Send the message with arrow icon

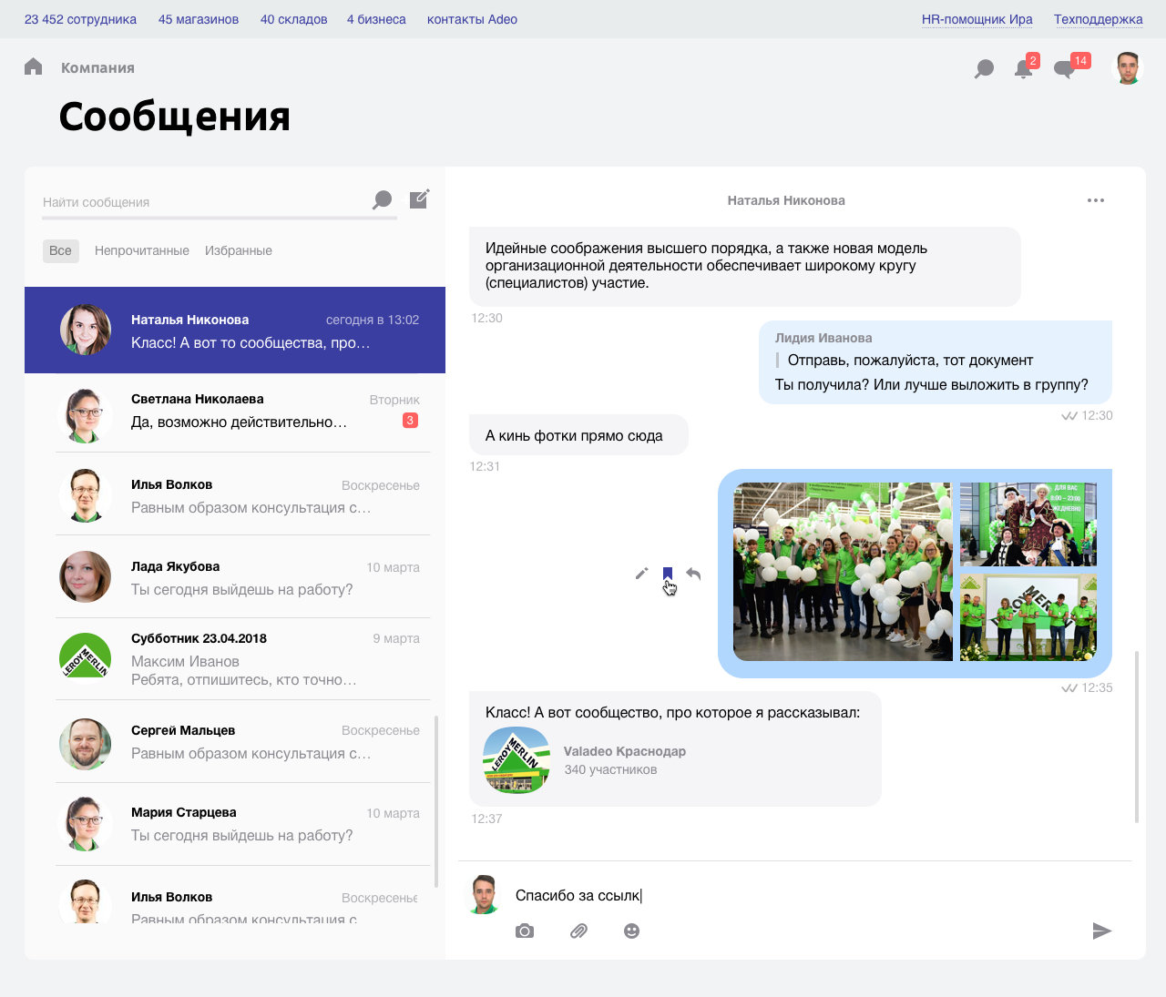tap(1102, 931)
